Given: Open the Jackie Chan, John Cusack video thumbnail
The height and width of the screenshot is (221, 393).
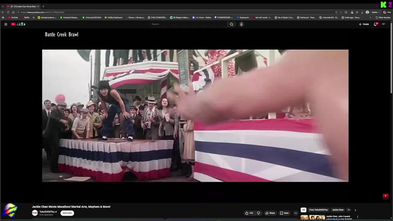Looking at the screenshot, I should point(313,218).
